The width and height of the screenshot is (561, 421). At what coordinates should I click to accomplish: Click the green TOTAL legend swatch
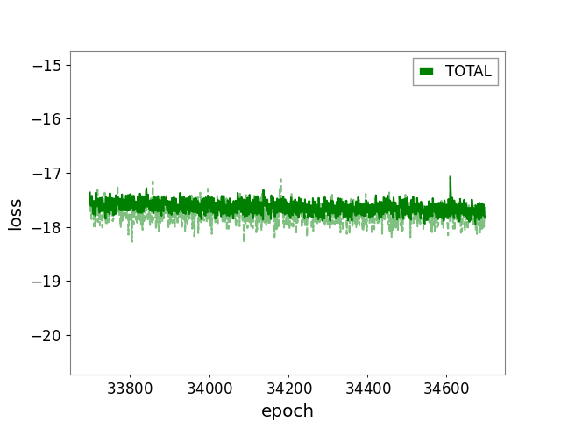pos(427,71)
